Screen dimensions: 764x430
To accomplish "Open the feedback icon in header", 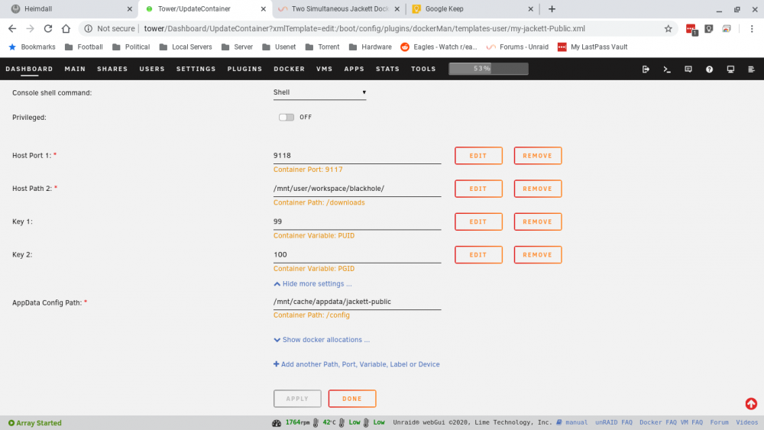I will pyautogui.click(x=688, y=70).
